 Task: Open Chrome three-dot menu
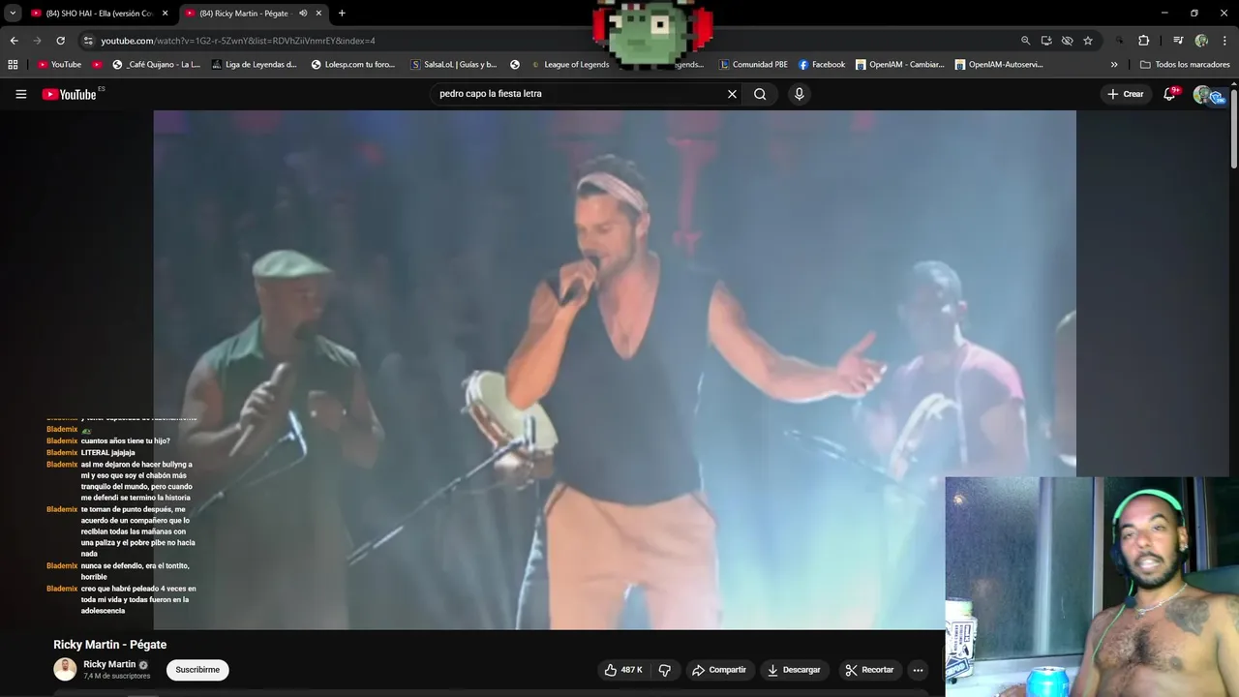[1224, 41]
